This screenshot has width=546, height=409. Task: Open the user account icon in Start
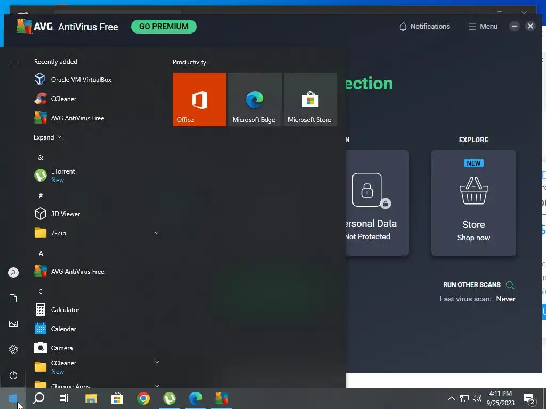tap(13, 273)
